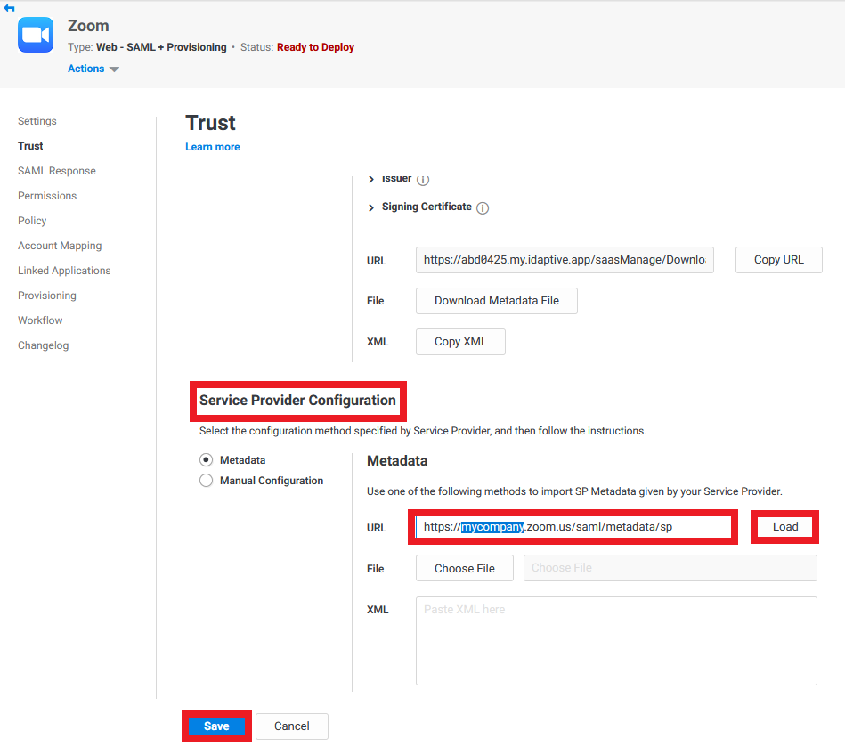Open the Actions dropdown menu

(x=93, y=69)
